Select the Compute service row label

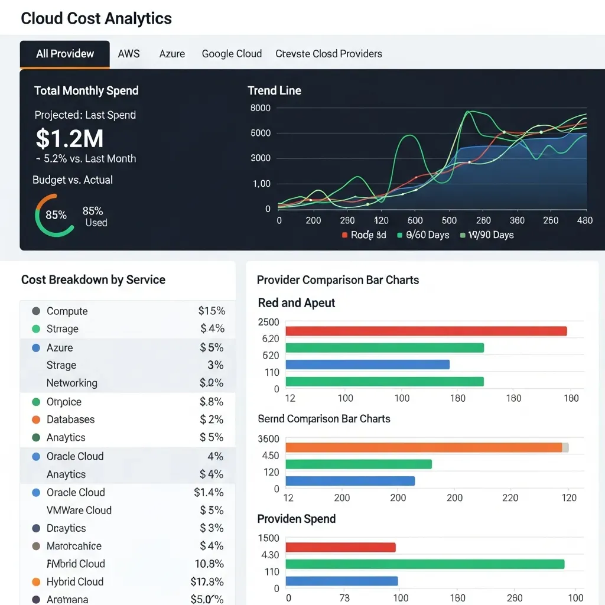67,311
